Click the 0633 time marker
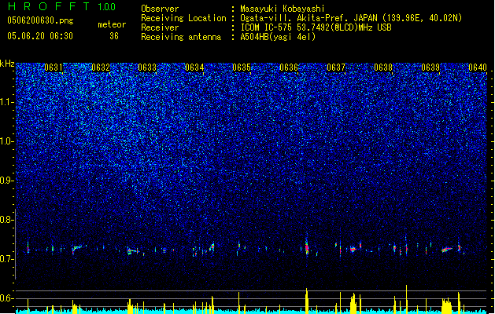 (147, 68)
